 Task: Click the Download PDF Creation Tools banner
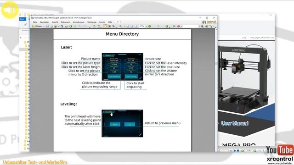209,22
